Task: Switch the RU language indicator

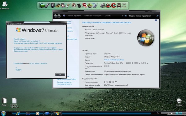Action: point(158,113)
